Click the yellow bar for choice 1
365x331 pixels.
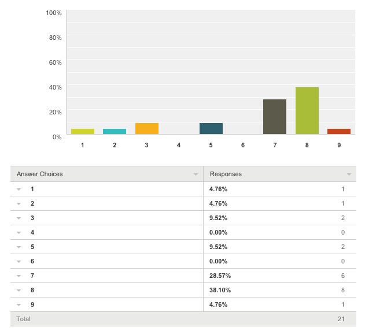coord(83,131)
